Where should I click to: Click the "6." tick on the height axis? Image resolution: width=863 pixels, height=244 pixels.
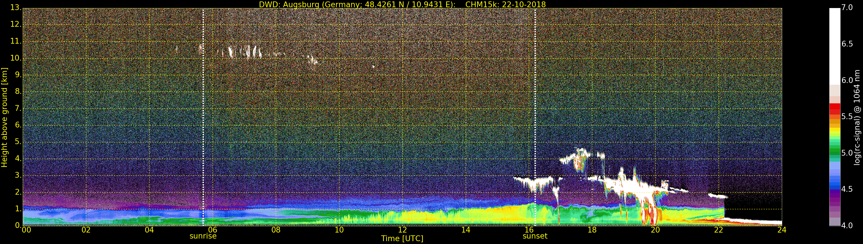[x=18, y=125]
